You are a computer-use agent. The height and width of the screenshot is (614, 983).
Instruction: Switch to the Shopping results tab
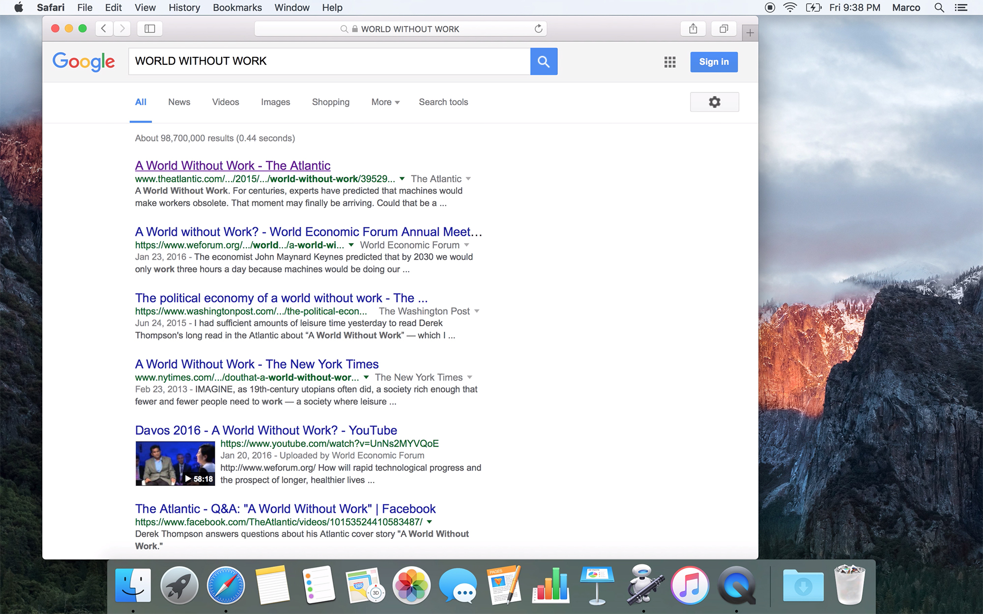(331, 102)
